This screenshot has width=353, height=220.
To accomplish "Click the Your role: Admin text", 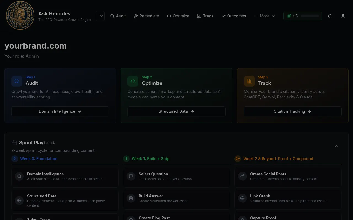I will point(22,56).
